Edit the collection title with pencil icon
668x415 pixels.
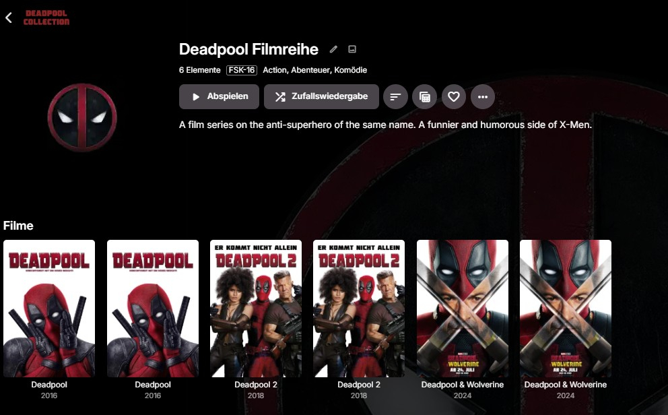pos(333,49)
